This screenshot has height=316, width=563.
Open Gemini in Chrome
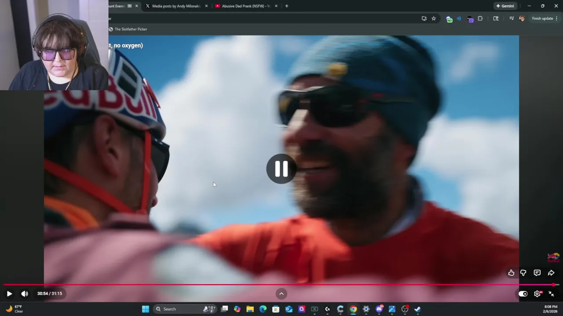coord(505,6)
